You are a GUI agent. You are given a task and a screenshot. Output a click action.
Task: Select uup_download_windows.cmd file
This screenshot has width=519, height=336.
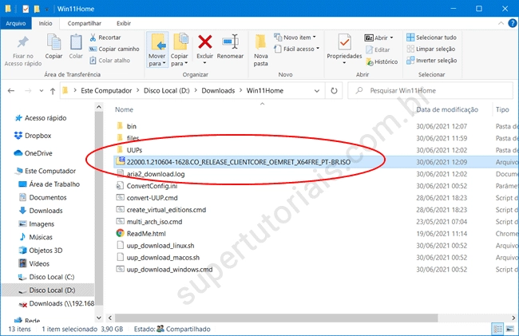(169, 270)
